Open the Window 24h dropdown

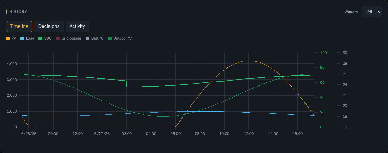372,12
